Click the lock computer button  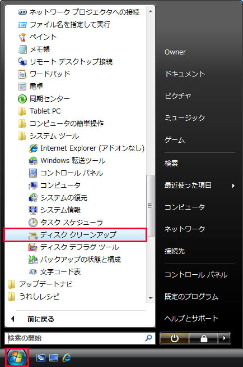tap(204, 338)
